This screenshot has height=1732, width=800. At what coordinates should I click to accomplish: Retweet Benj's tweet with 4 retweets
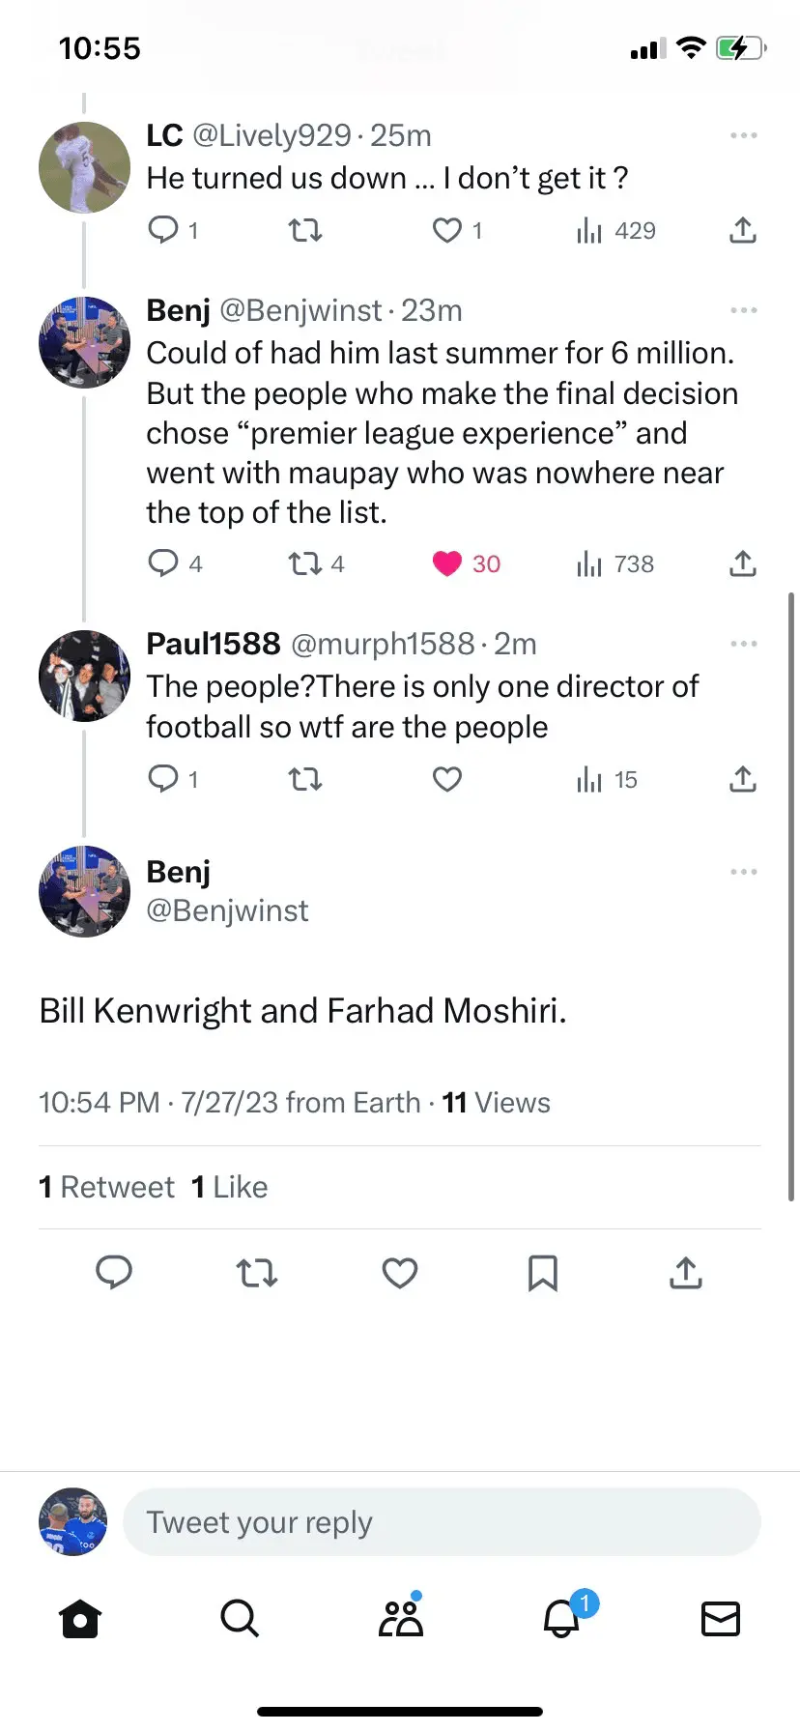coord(305,563)
